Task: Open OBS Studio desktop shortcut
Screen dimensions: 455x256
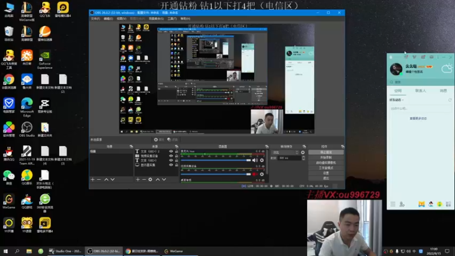Action: tap(27, 129)
